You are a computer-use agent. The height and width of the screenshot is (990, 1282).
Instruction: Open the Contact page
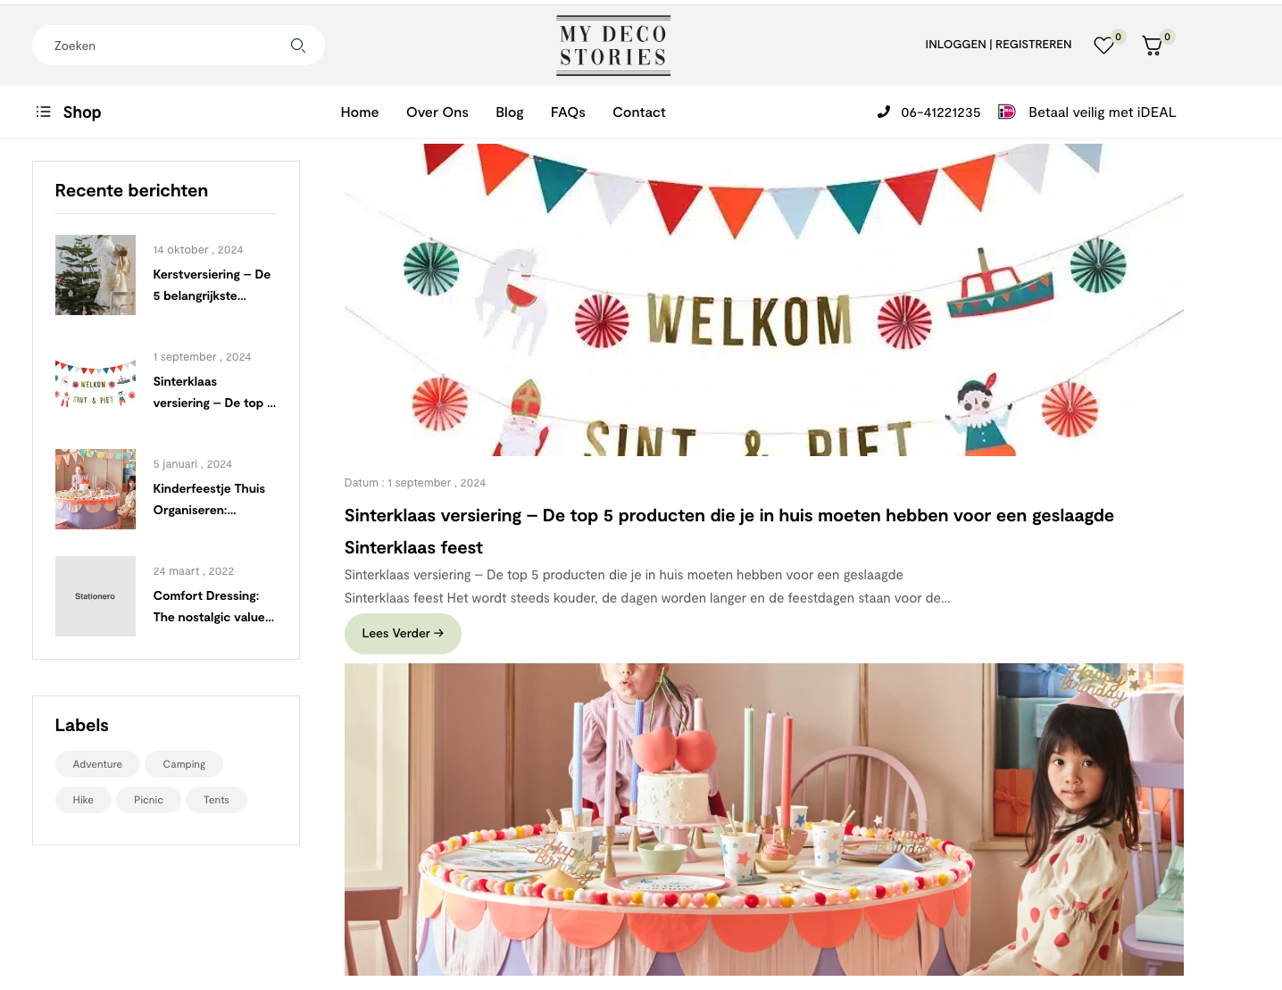(639, 112)
